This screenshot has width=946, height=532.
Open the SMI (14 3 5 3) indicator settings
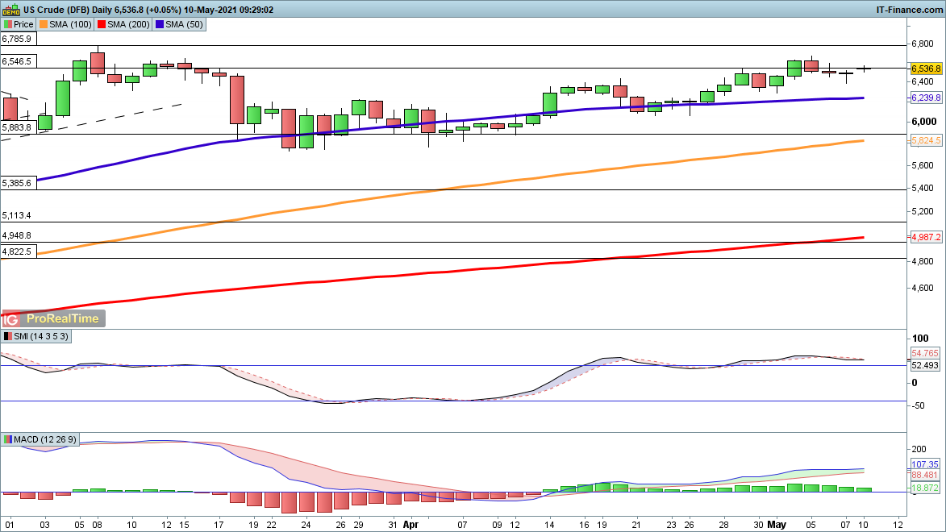[x=40, y=336]
